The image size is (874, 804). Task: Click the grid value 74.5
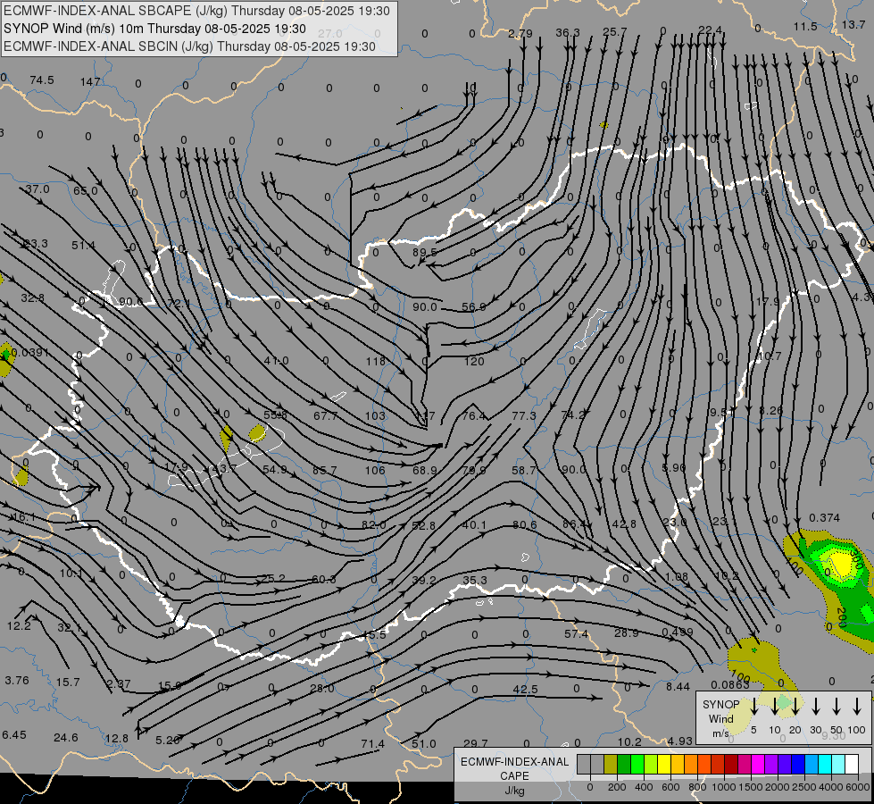coord(42,80)
